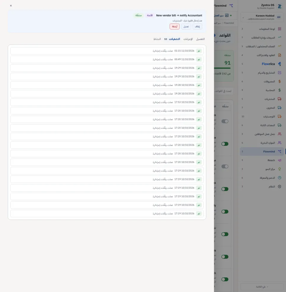Screen dimensions: 286x292
Task: Open the النشاط tab
Action: pyautogui.click(x=157, y=39)
